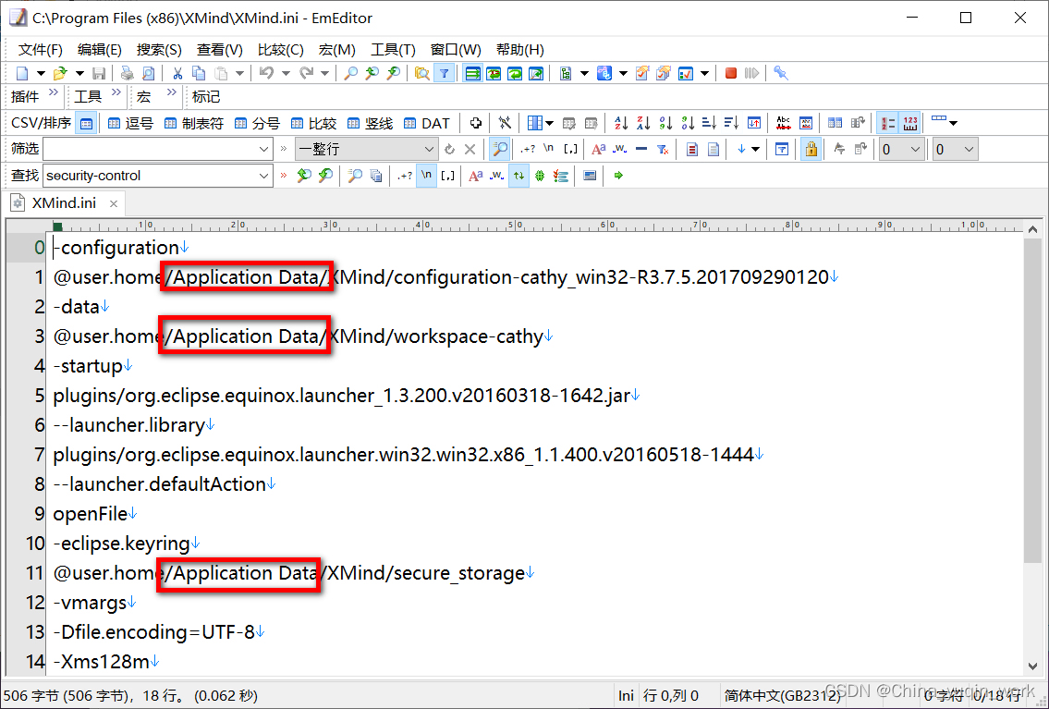Click the 逗号 comma CSV button
The width and height of the screenshot is (1049, 709).
pos(130,123)
